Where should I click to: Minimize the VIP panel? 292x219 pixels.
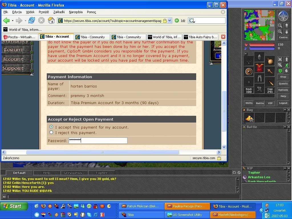[x=285, y=168]
